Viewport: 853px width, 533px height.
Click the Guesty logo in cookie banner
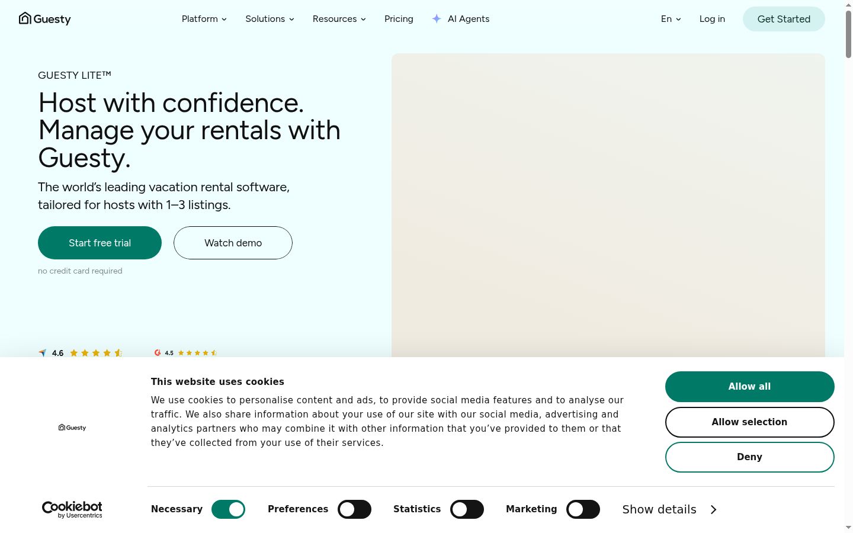pyautogui.click(x=72, y=428)
